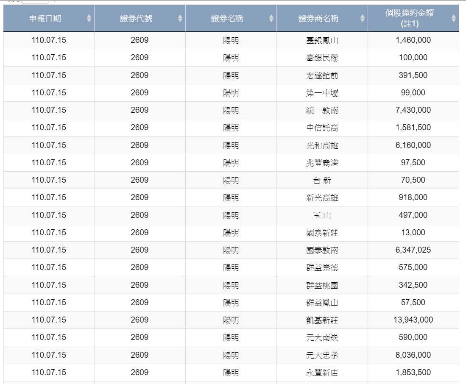466x384 pixels.
Task: Select broker cell 永豐新店
Action: tap(322, 373)
